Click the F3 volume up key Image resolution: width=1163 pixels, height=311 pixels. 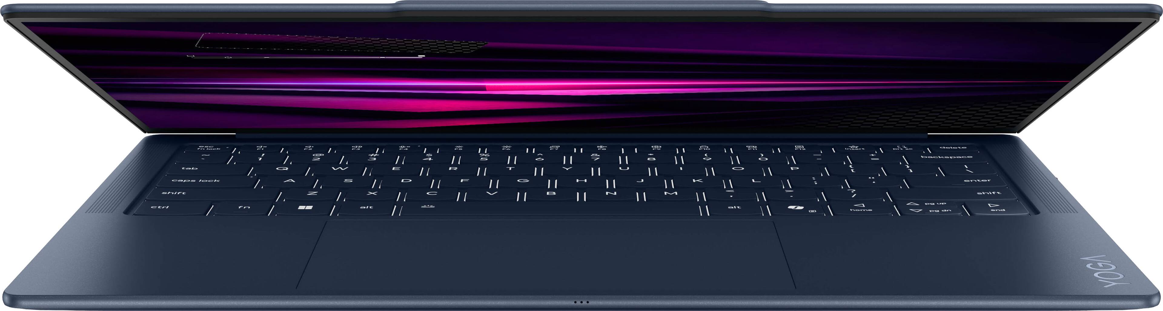point(357,147)
